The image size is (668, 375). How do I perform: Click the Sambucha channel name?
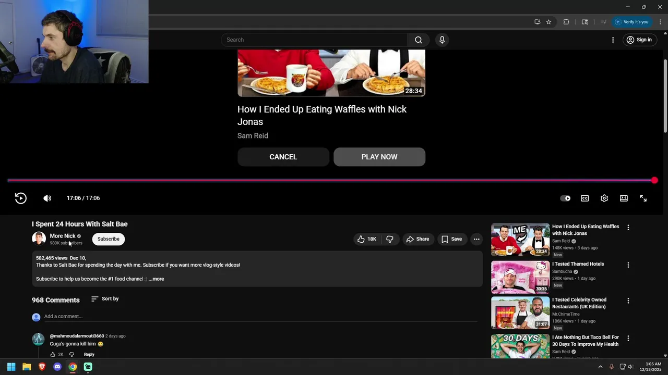(x=562, y=271)
